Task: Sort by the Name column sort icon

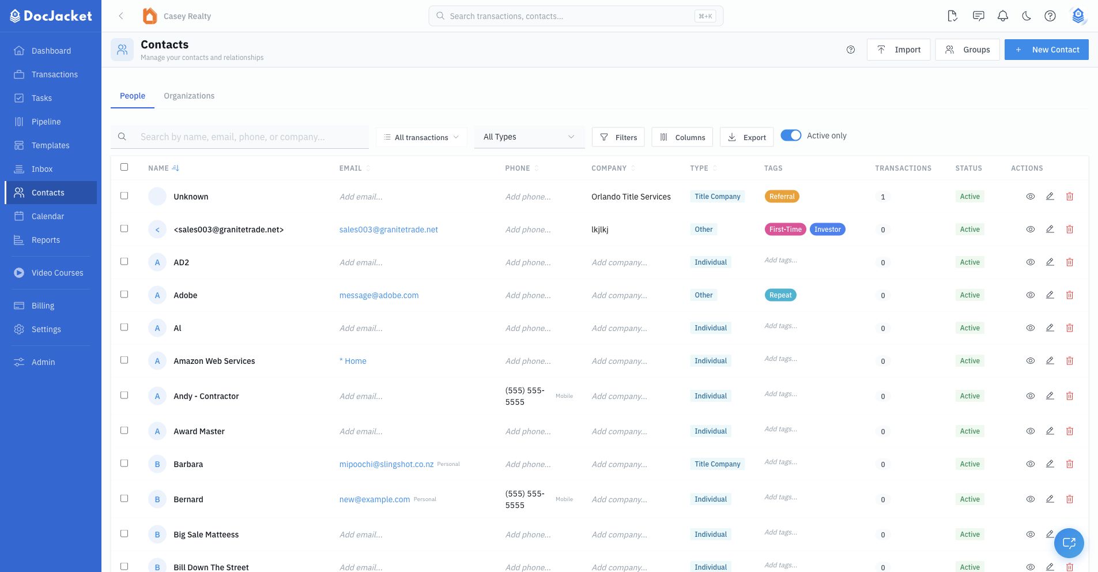Action: (176, 168)
